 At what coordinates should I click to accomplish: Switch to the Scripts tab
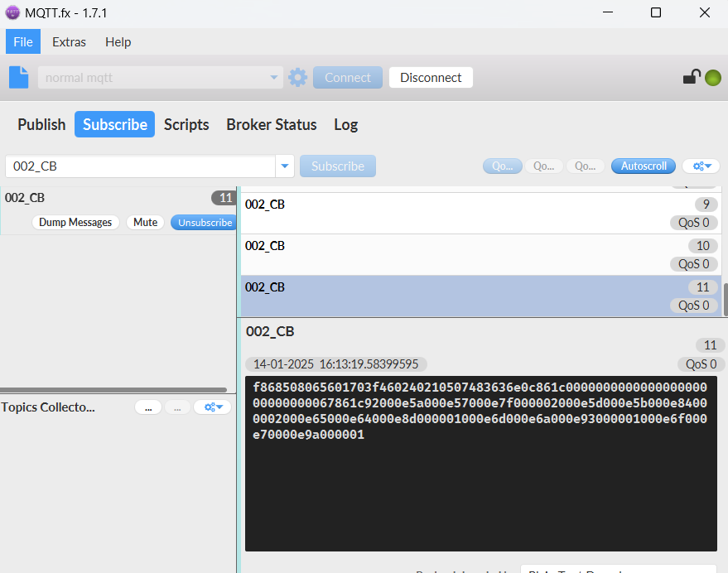(186, 124)
